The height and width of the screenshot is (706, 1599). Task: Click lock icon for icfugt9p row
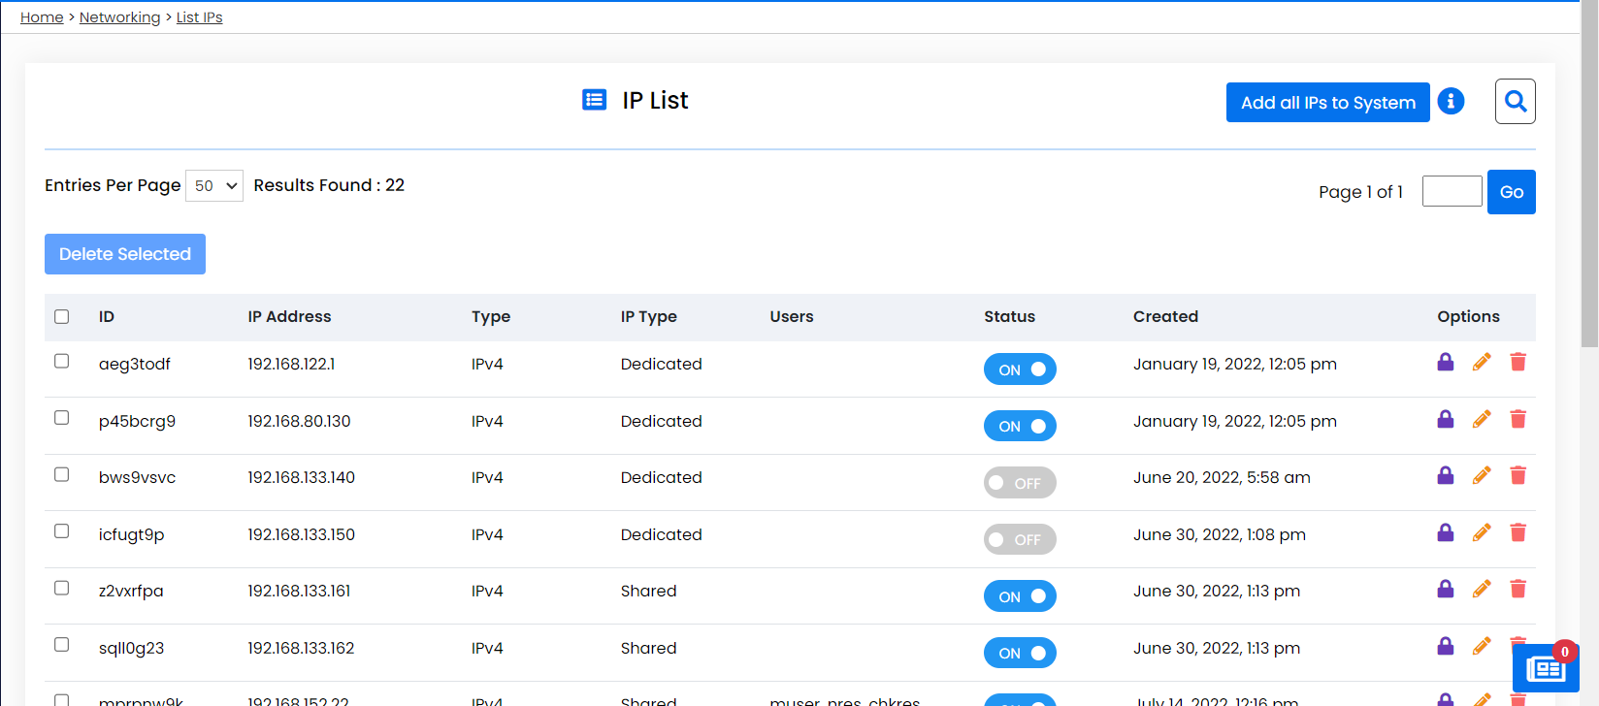click(x=1445, y=532)
